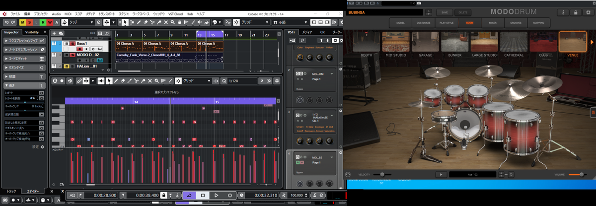Click the Undo arrow in Cubase toolbar

pyautogui.click(x=5, y=22)
